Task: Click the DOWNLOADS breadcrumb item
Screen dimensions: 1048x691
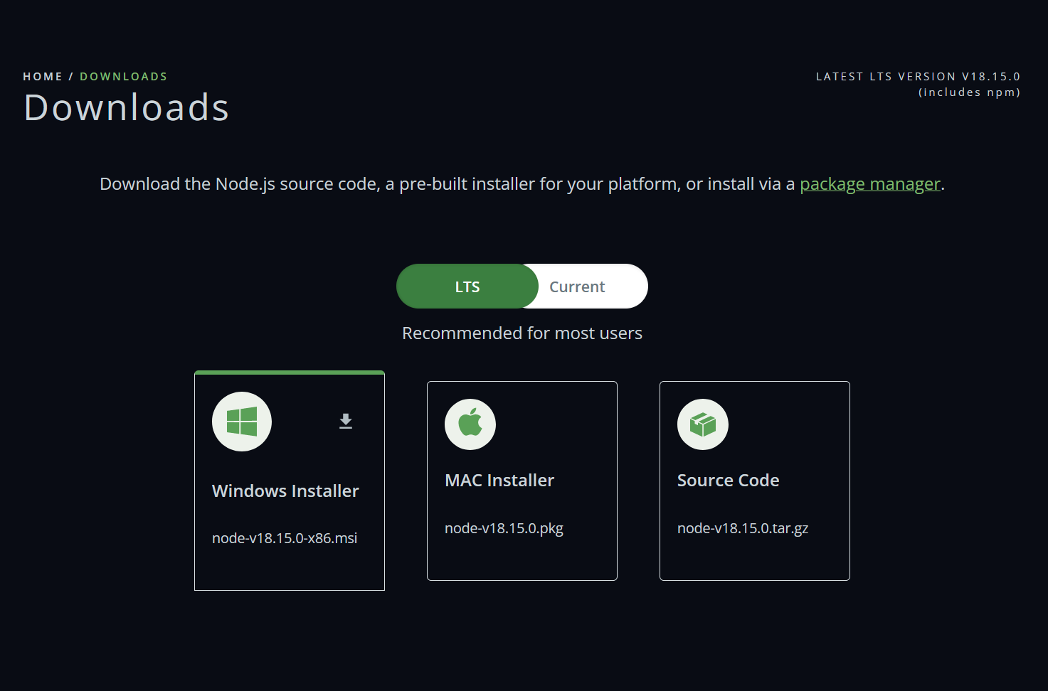Action: (x=124, y=76)
